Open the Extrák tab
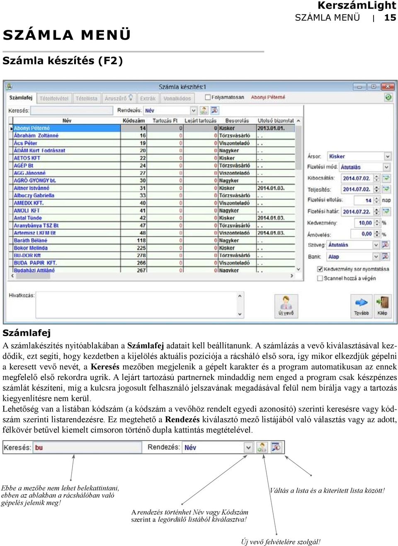Viewport: 398px width, 546px height. (148, 98)
